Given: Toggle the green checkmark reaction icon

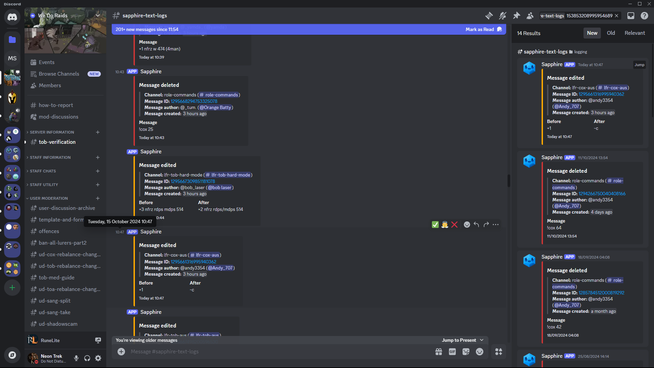Looking at the screenshot, I should [435, 224].
